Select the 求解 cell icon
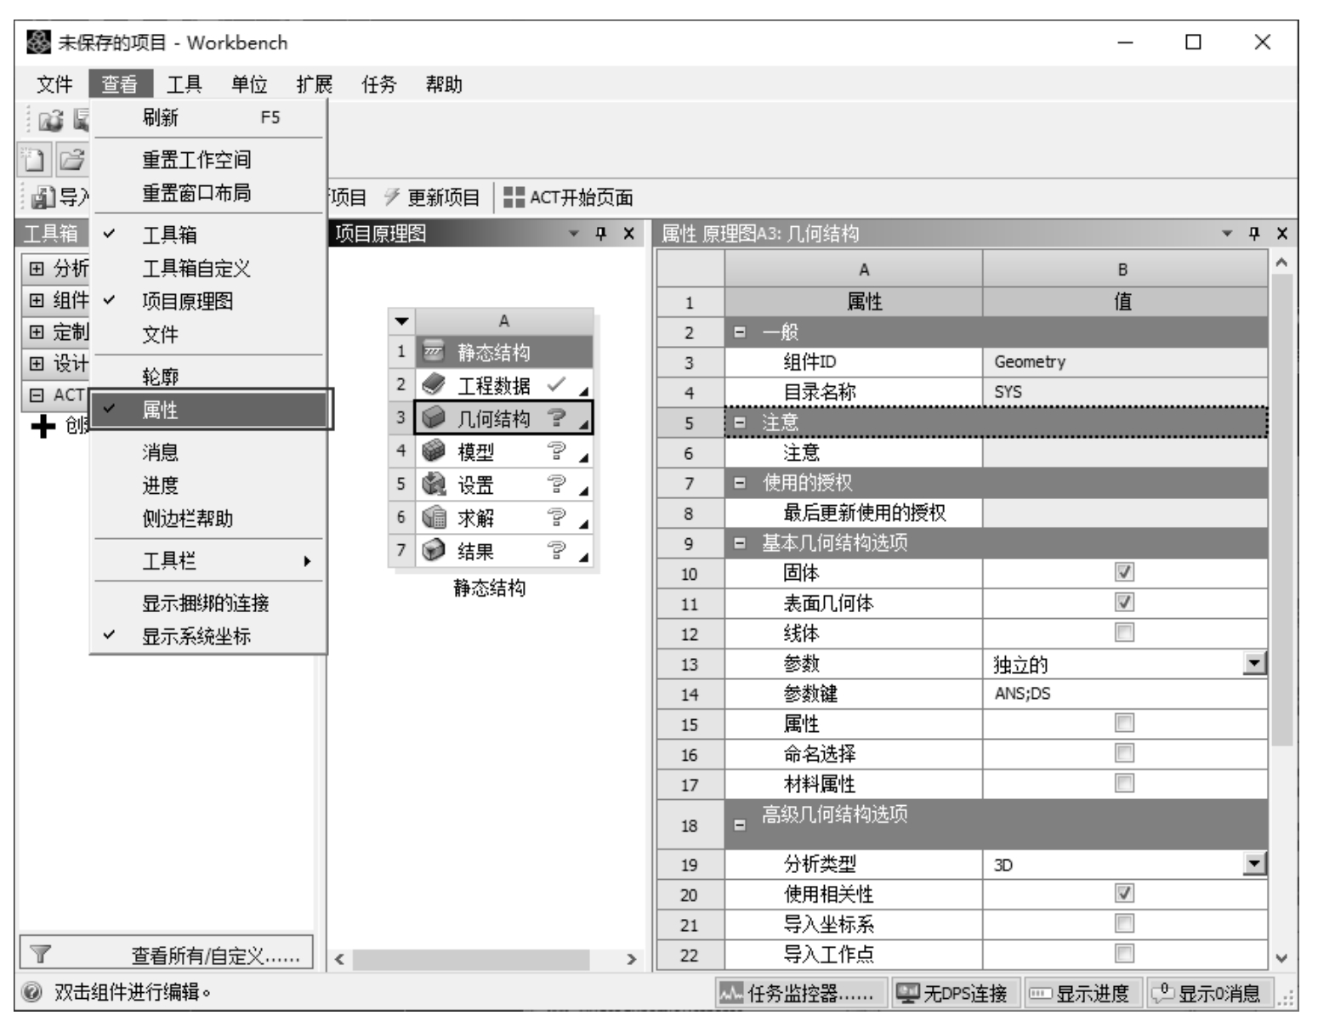1335x1021 pixels. [x=434, y=517]
